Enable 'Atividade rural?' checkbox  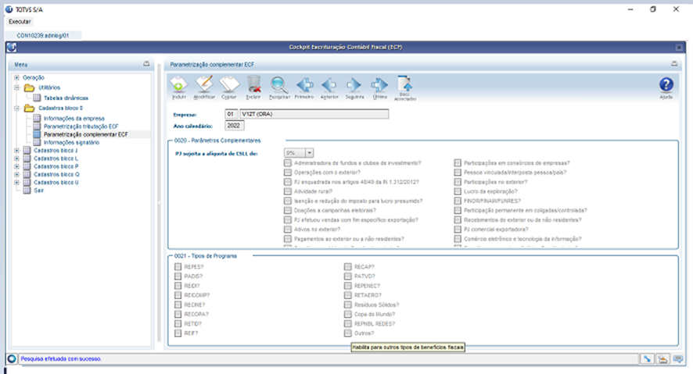click(x=288, y=191)
